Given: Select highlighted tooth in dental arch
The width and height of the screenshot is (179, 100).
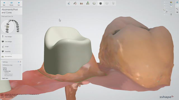Looking at the screenshot, I should click(x=8, y=26).
